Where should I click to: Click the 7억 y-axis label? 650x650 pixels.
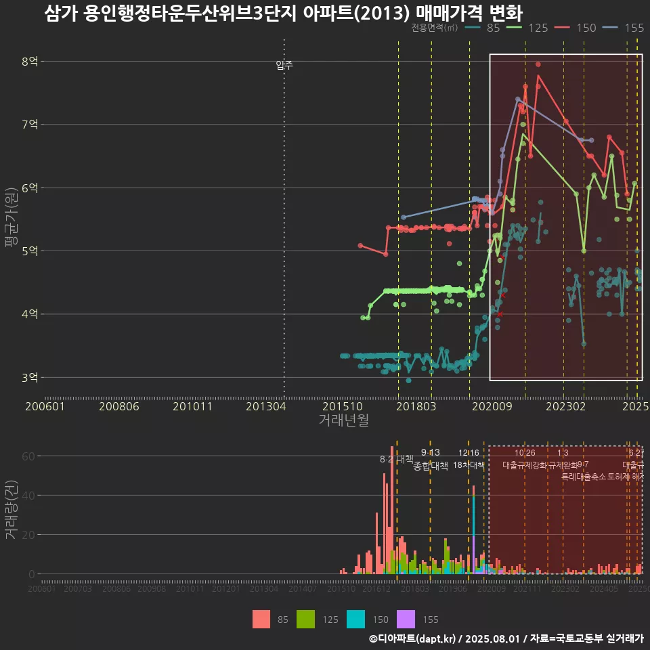30,124
